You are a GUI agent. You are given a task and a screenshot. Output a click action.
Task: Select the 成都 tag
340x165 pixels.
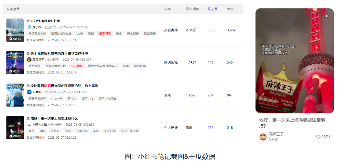point(91,33)
